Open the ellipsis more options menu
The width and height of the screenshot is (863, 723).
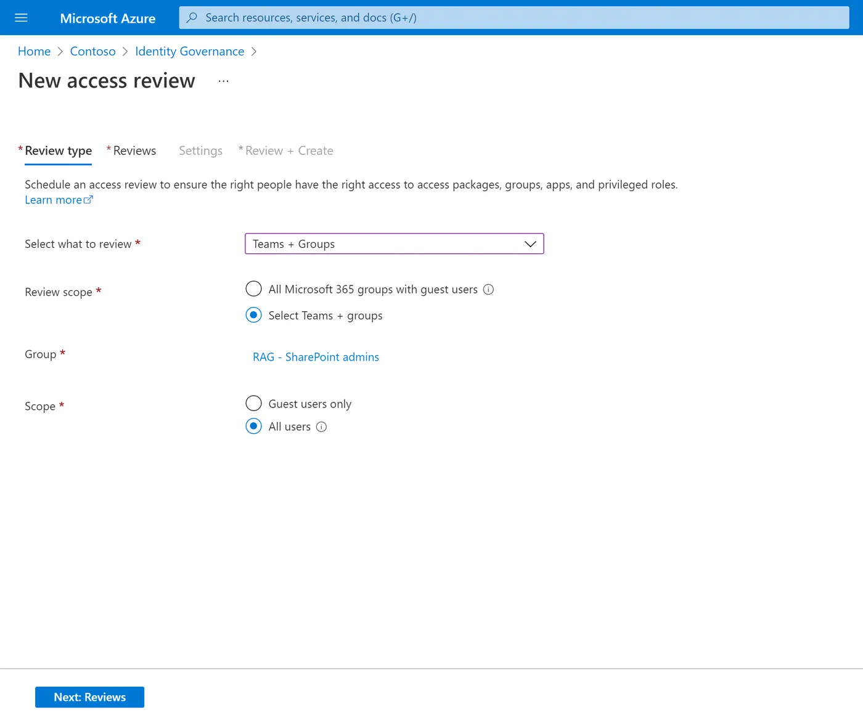click(x=223, y=81)
